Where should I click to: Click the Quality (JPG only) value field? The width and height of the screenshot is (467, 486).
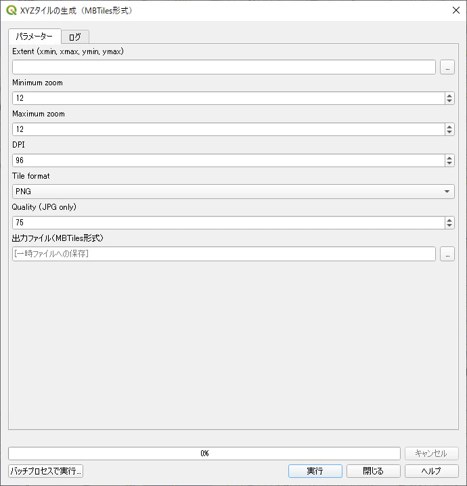(229, 223)
